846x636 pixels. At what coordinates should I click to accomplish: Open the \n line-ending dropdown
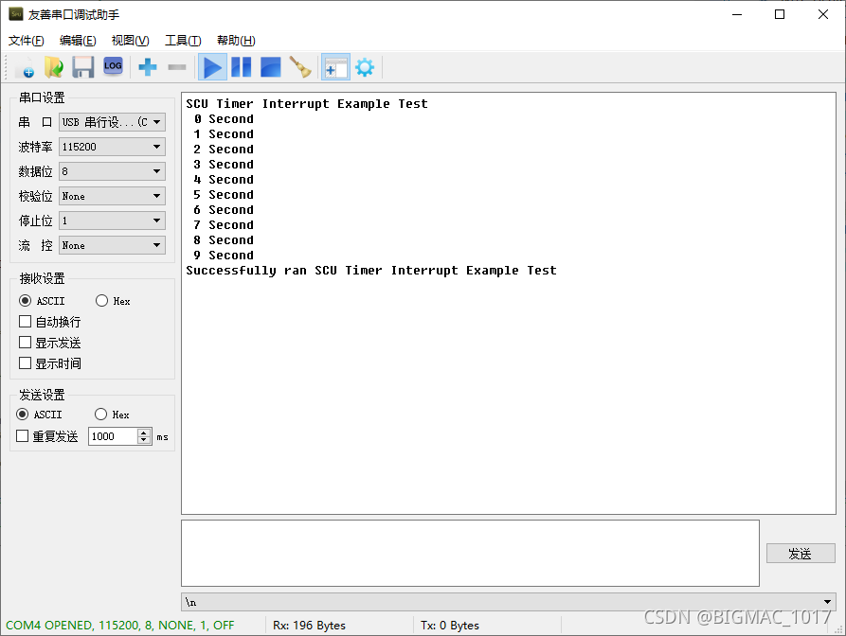click(x=509, y=602)
